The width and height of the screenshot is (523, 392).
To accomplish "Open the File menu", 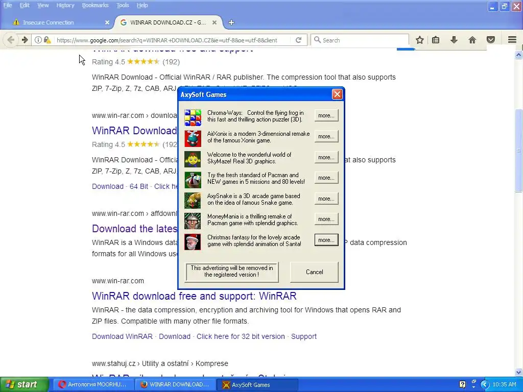I will pos(8,5).
